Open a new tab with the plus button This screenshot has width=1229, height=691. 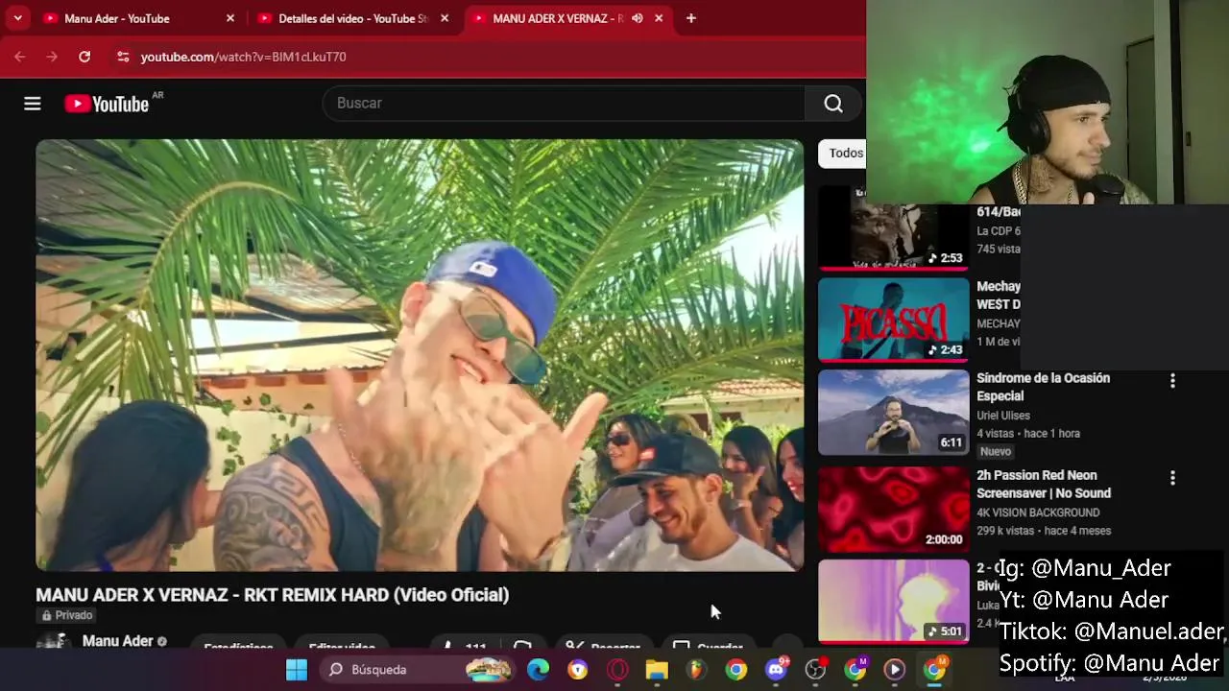(691, 18)
